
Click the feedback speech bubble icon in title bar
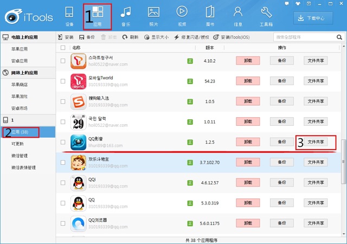point(287,4)
